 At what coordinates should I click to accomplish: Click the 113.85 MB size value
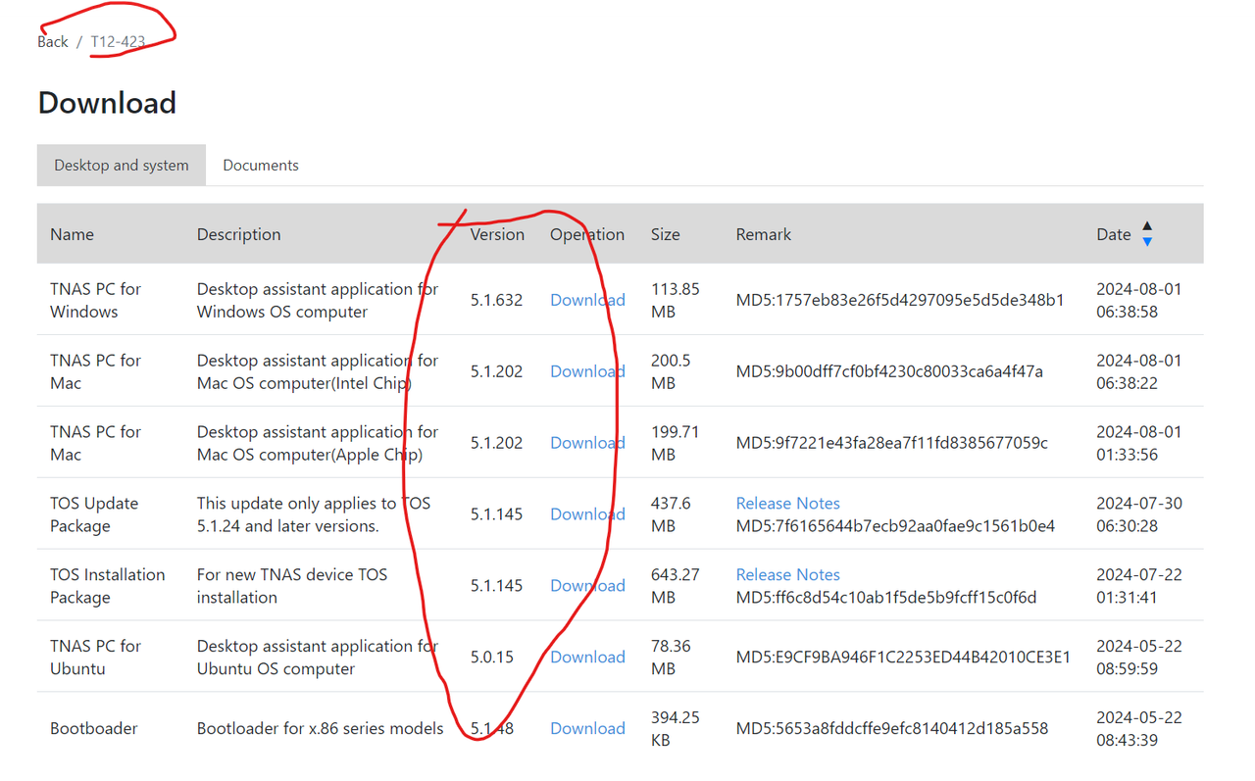click(676, 300)
